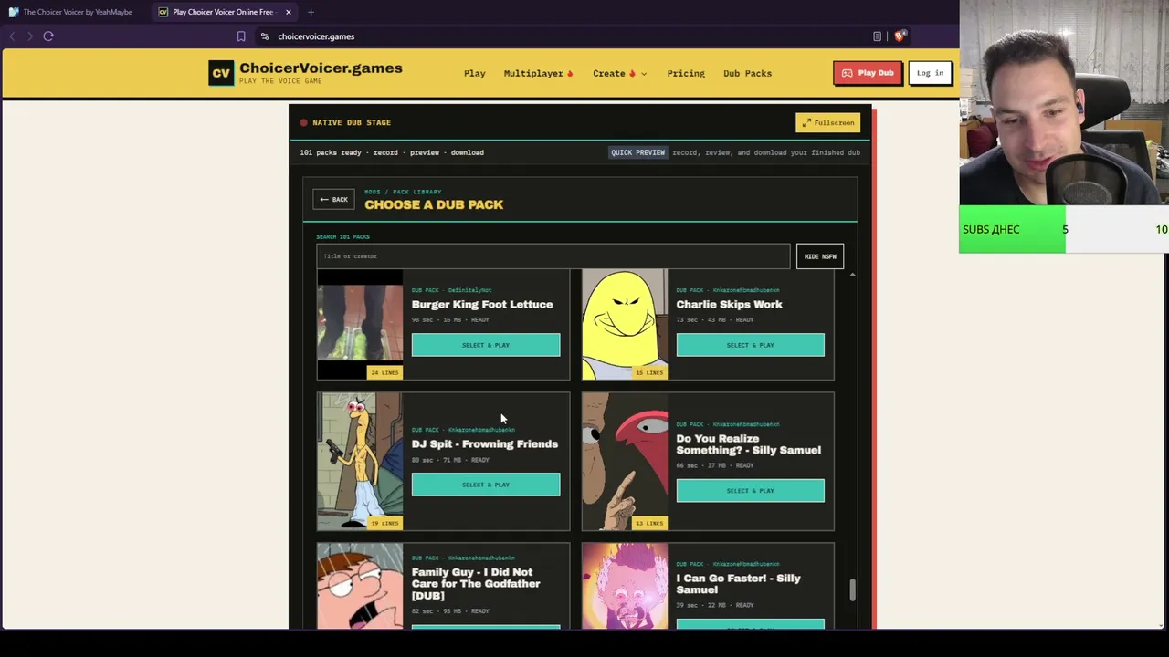Click the QUICK PREVIEW label
Viewport: 1169px width, 657px height.
pyautogui.click(x=638, y=152)
